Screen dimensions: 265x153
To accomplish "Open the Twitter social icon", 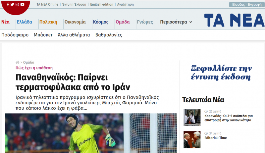I will (x=12, y=5).
